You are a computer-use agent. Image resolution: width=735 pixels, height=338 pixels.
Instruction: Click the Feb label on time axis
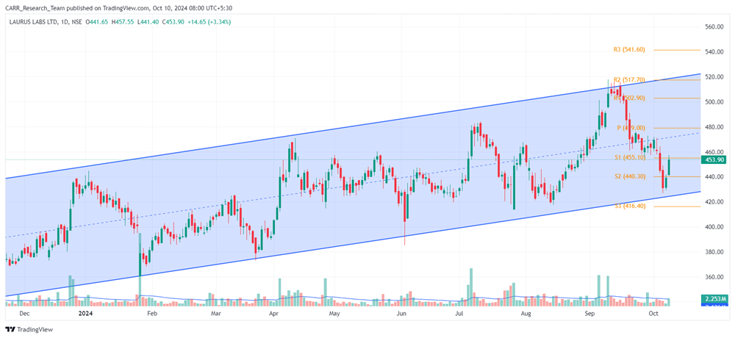click(x=151, y=313)
